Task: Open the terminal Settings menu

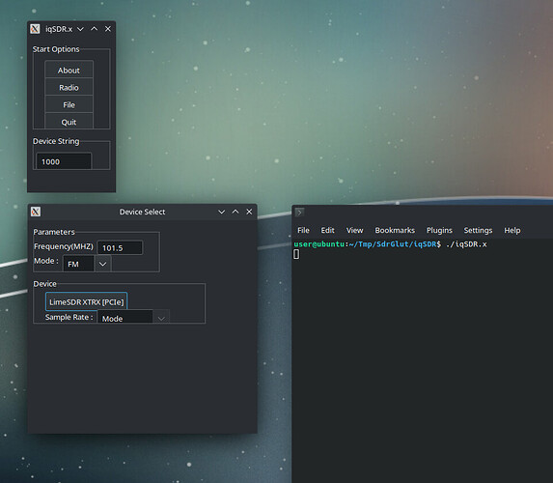Action: pyautogui.click(x=478, y=230)
